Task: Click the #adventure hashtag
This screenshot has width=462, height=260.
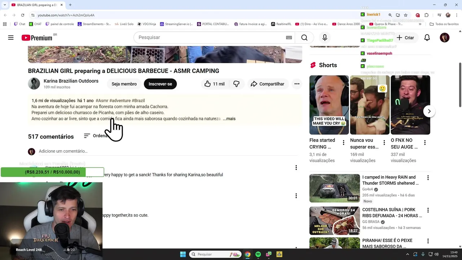Action: (x=120, y=100)
